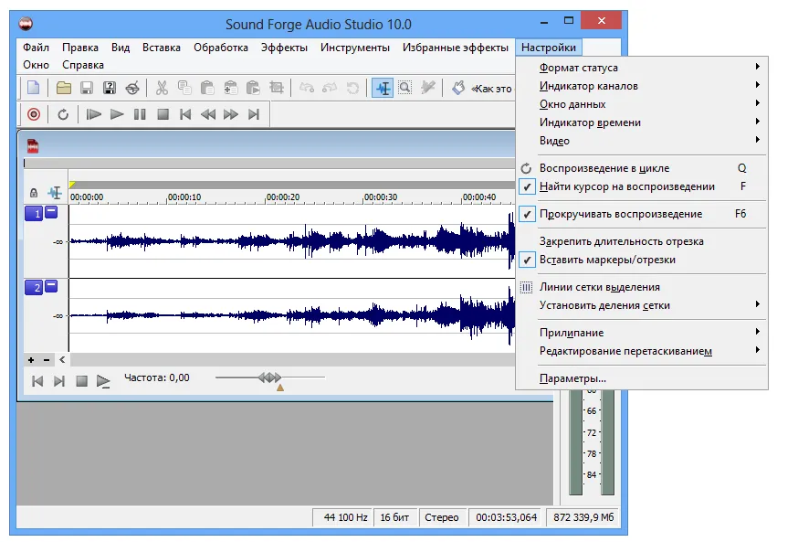Click the data window Play button
Viewport: 798px width, 542px height.
[103, 380]
